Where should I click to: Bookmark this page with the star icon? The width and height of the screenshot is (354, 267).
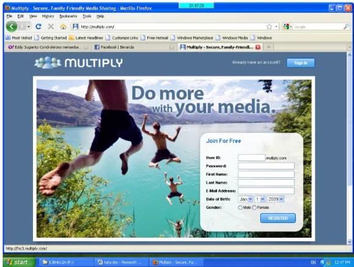269,27
